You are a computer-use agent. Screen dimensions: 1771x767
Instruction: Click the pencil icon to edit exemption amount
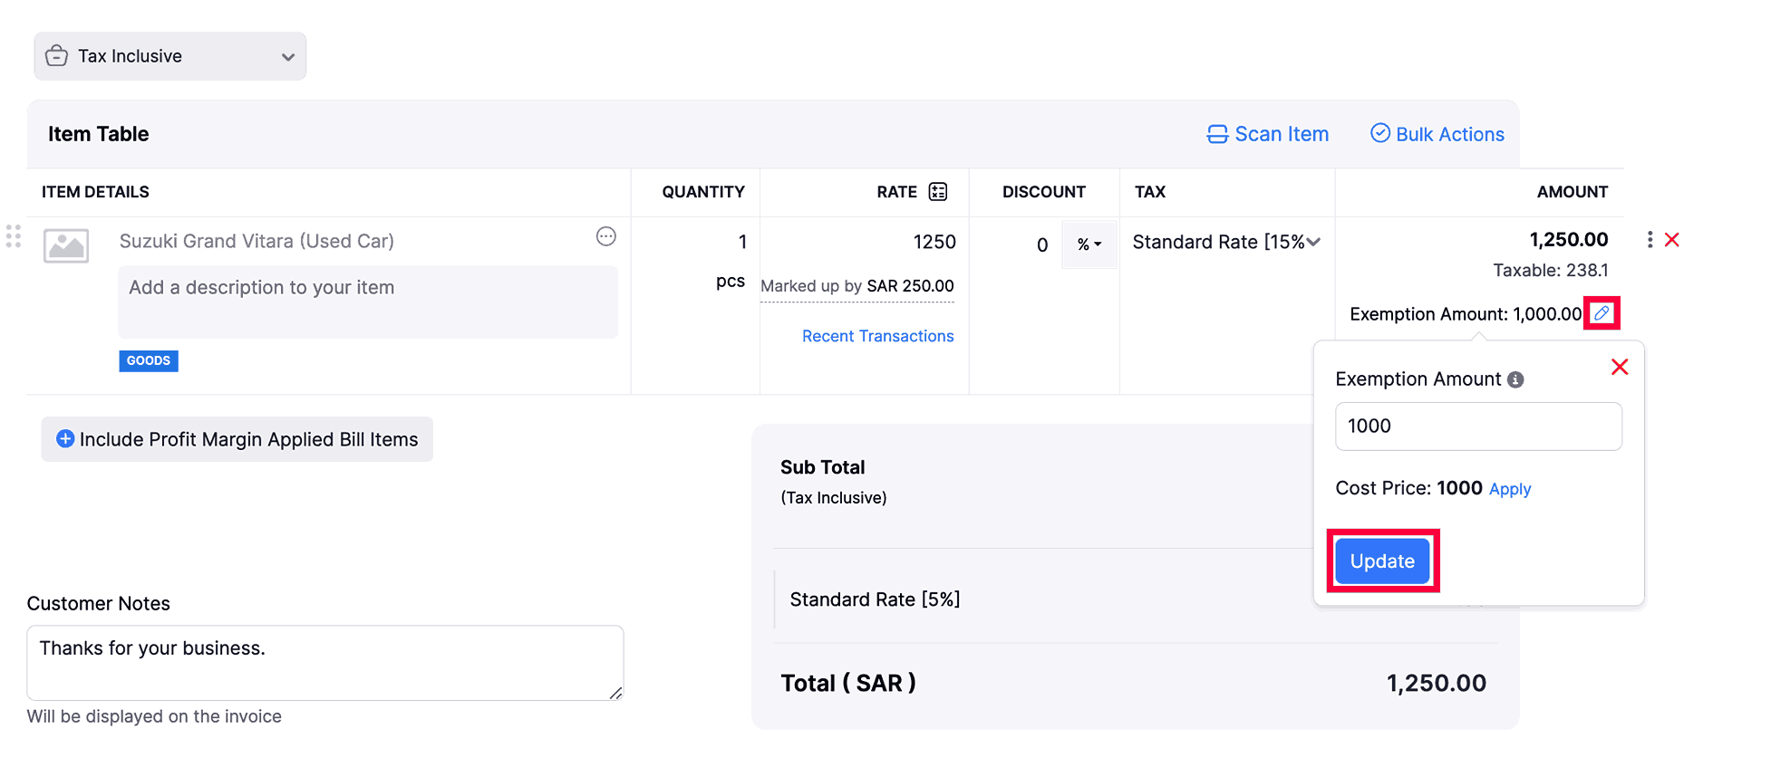1602,313
